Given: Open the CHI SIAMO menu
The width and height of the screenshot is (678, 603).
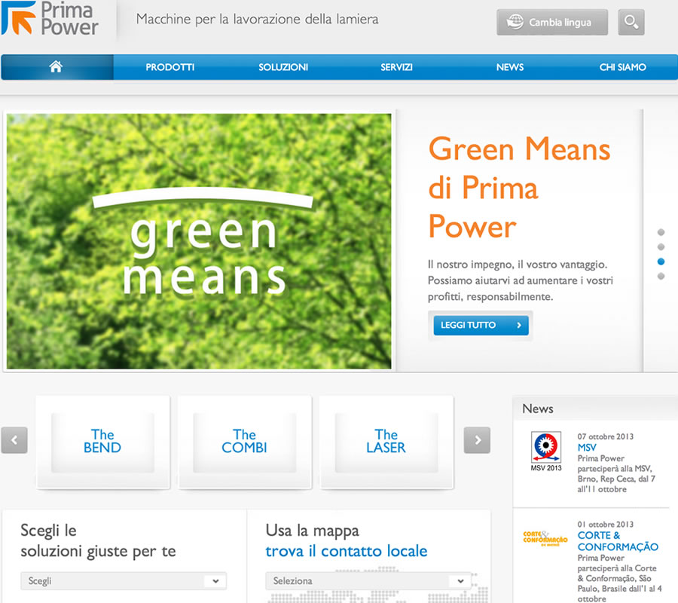Looking at the screenshot, I should pos(623,67).
